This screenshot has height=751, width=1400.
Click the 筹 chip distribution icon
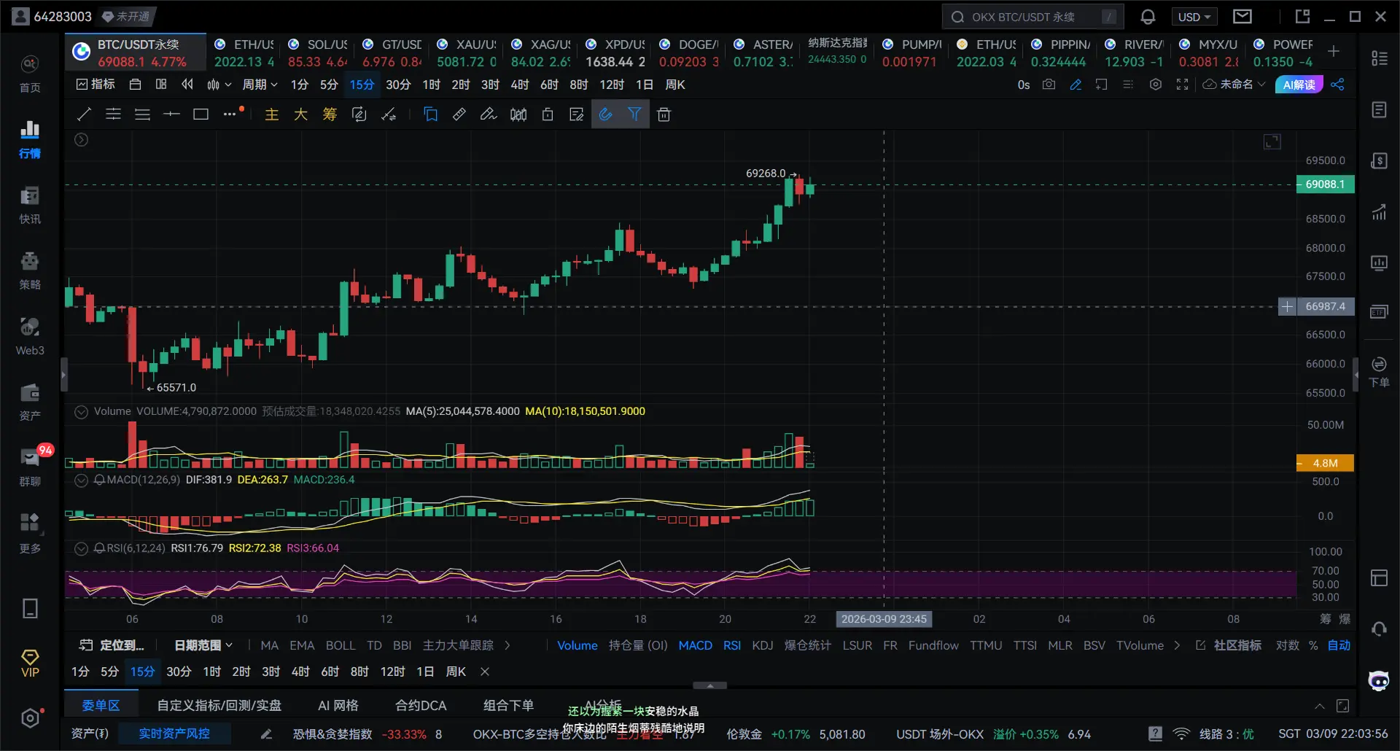pos(330,114)
